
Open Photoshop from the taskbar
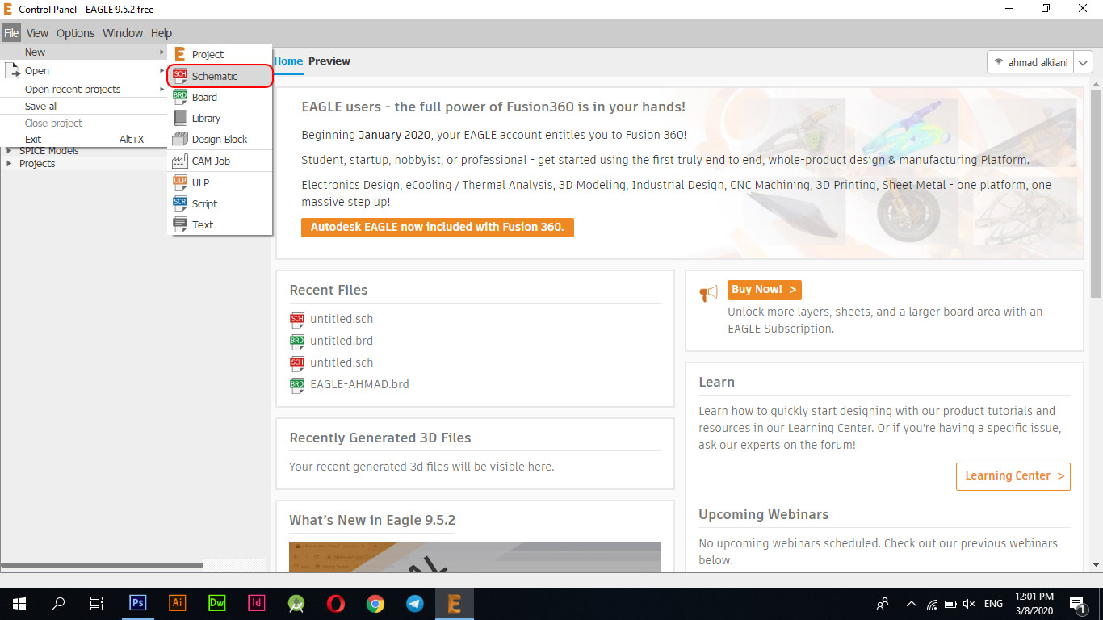138,603
